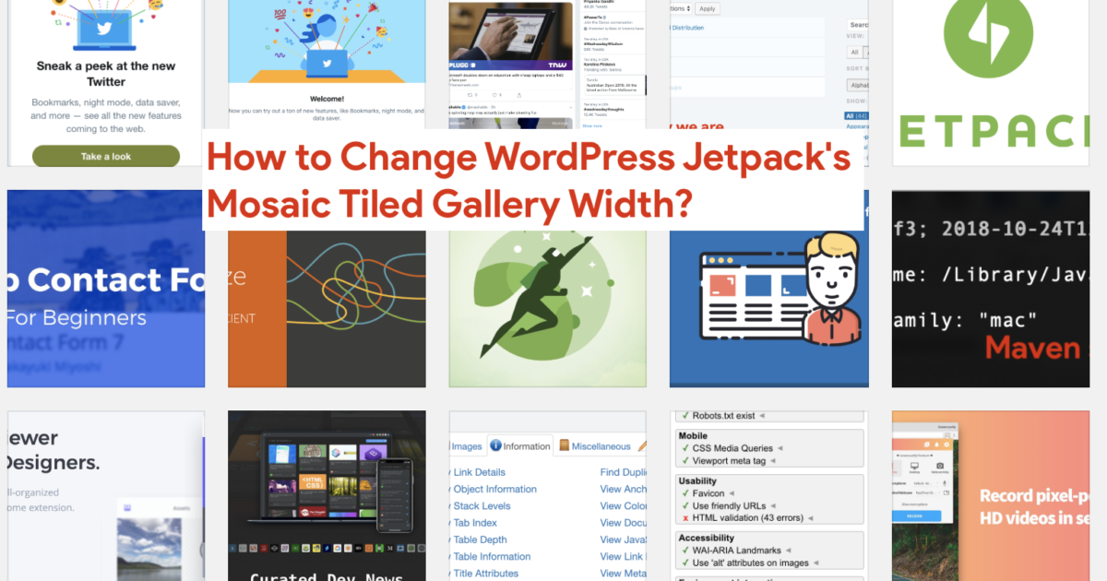Click the 'Distribution' link in admin tile
Image resolution: width=1107 pixels, height=581 pixels.
688,28
